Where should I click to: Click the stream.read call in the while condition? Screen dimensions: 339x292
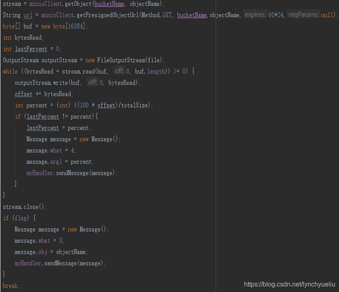(x=116, y=71)
